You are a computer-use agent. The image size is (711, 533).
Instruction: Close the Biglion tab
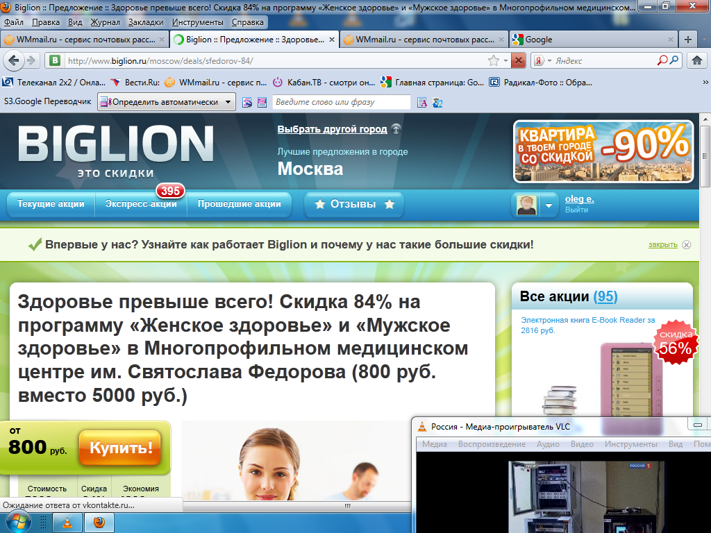[x=331, y=40]
